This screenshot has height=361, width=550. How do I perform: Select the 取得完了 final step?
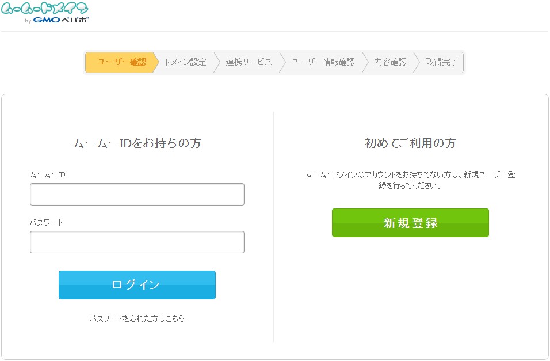pos(442,62)
